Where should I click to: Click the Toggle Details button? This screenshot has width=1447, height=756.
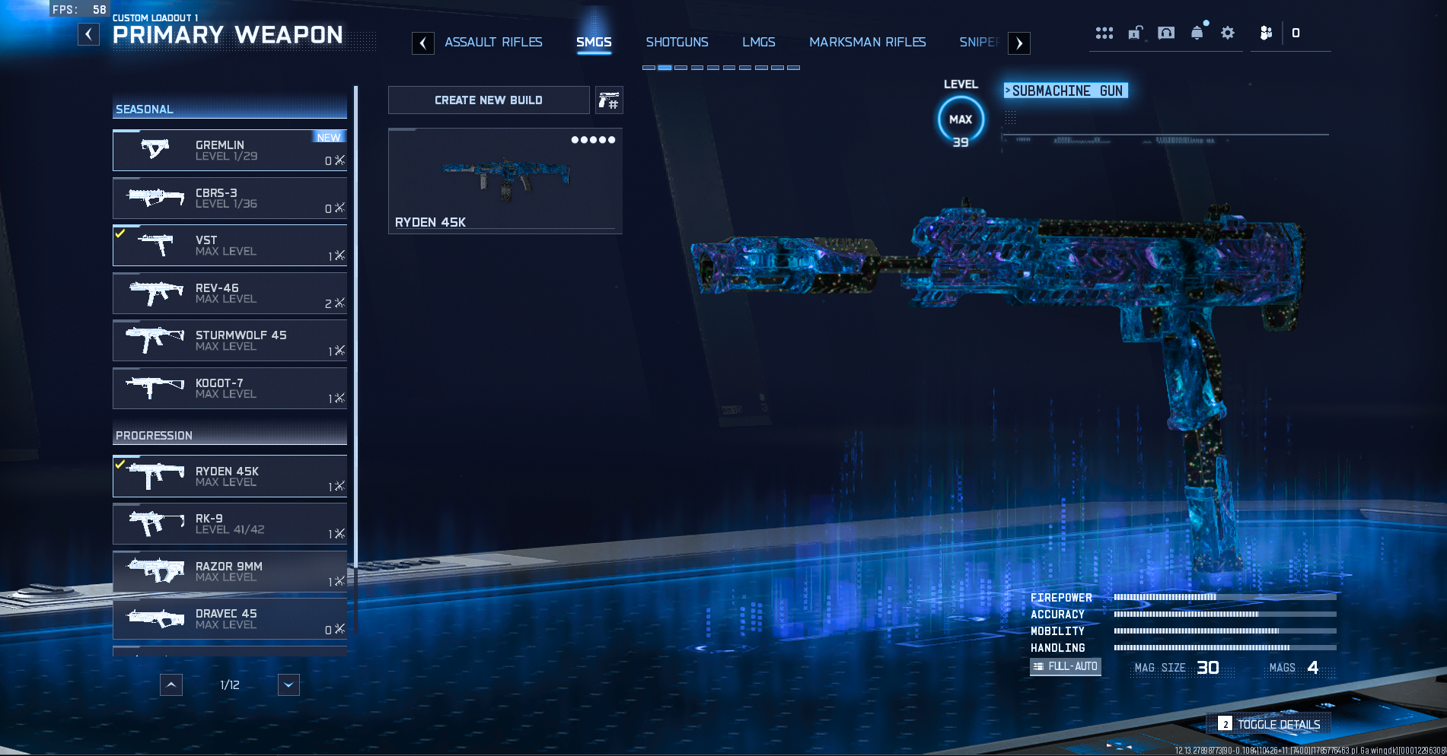pos(1268,724)
